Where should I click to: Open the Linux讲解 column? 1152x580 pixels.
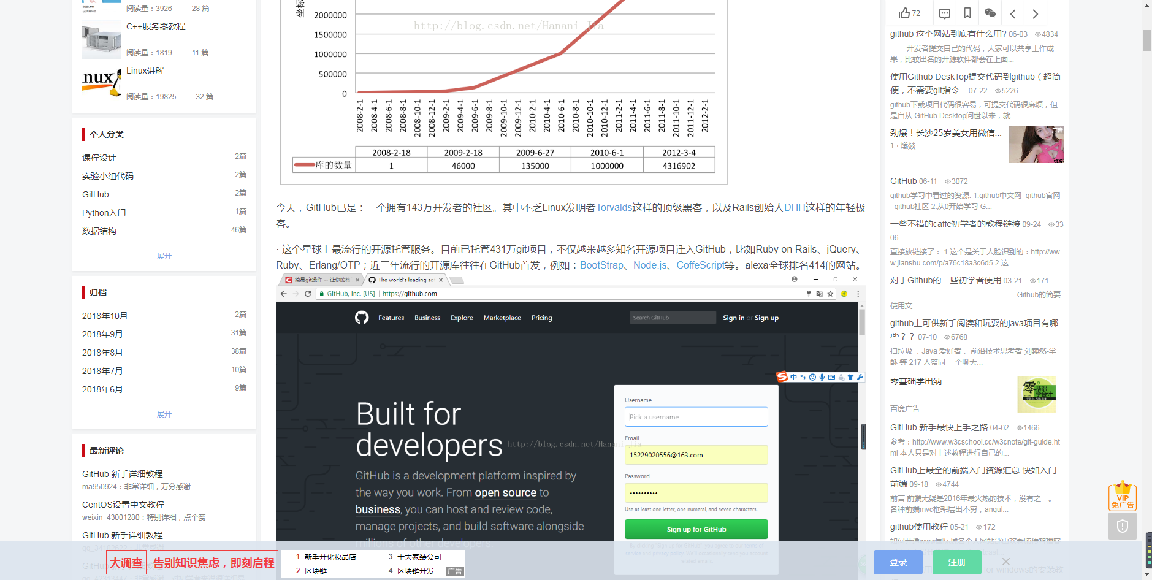(145, 71)
